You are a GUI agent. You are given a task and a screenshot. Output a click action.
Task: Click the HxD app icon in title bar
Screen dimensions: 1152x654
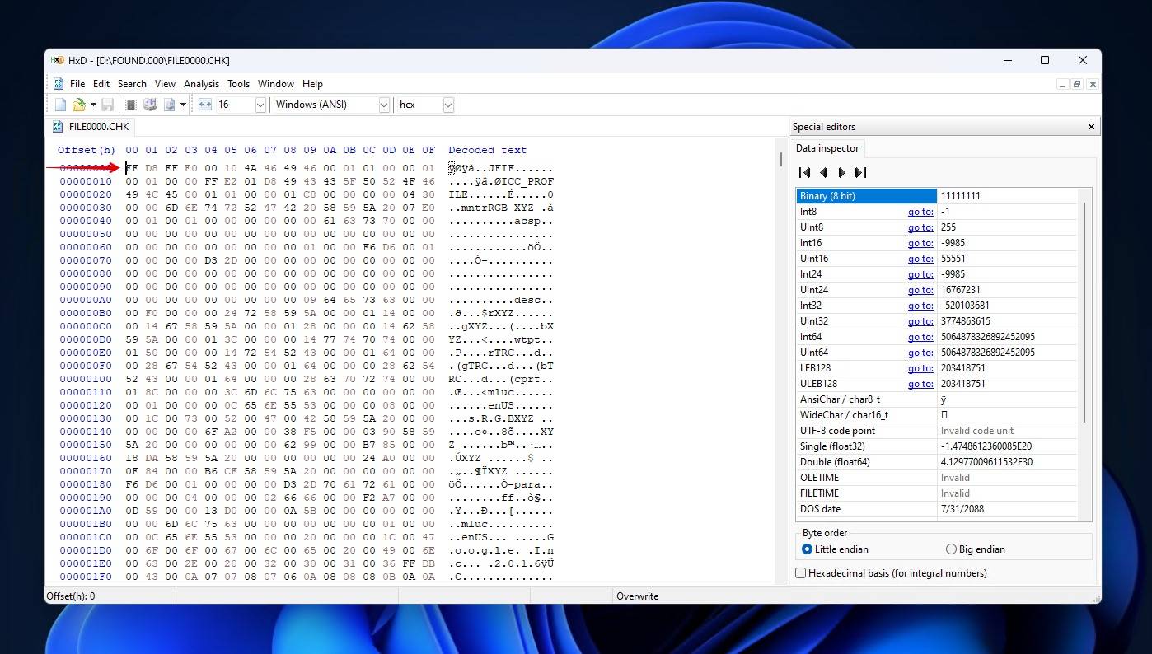point(57,60)
